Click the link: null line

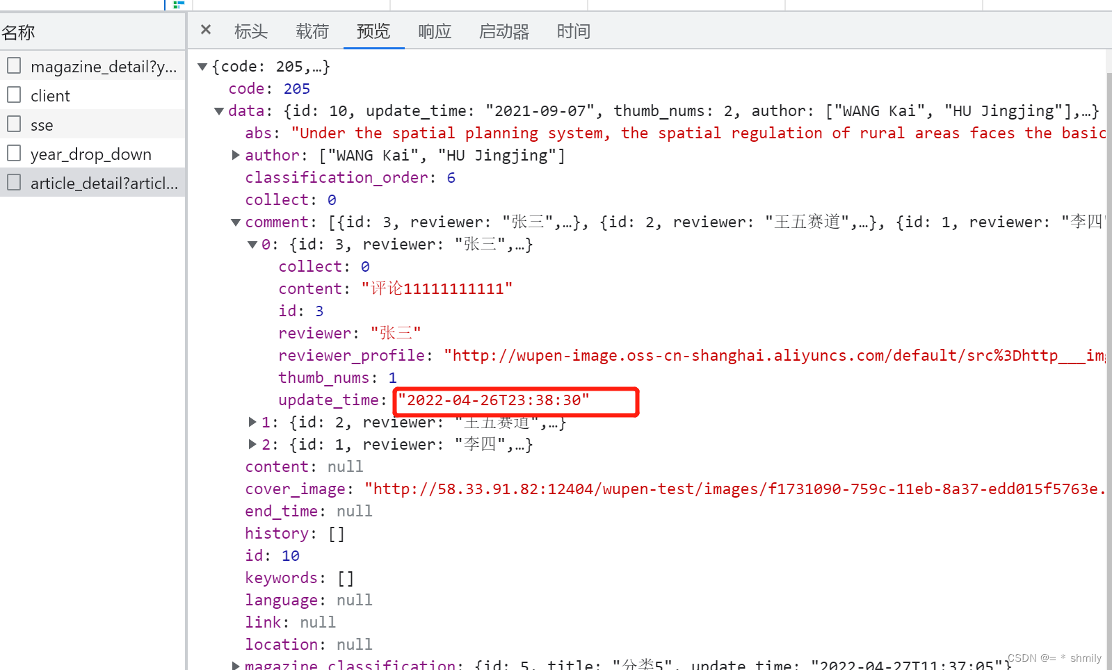click(x=290, y=623)
